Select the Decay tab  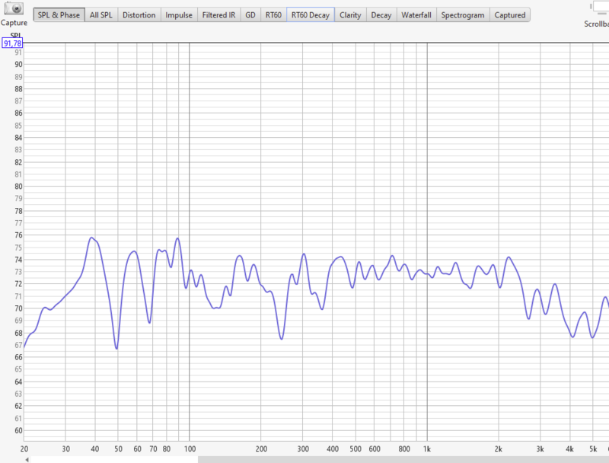[x=381, y=15]
